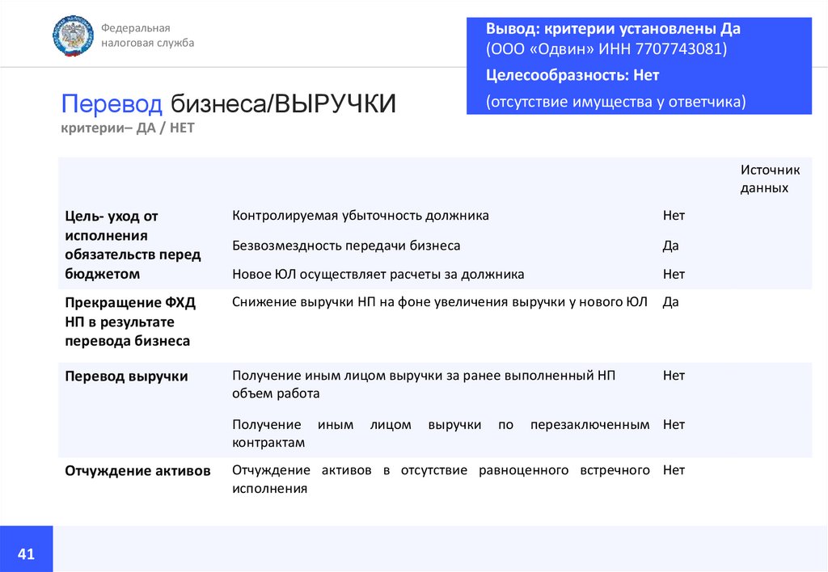
Task: Click 'Целесообразность: Нет' in blue box
Action: pos(572,75)
